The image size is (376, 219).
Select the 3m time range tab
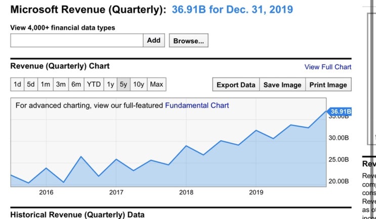click(x=61, y=84)
